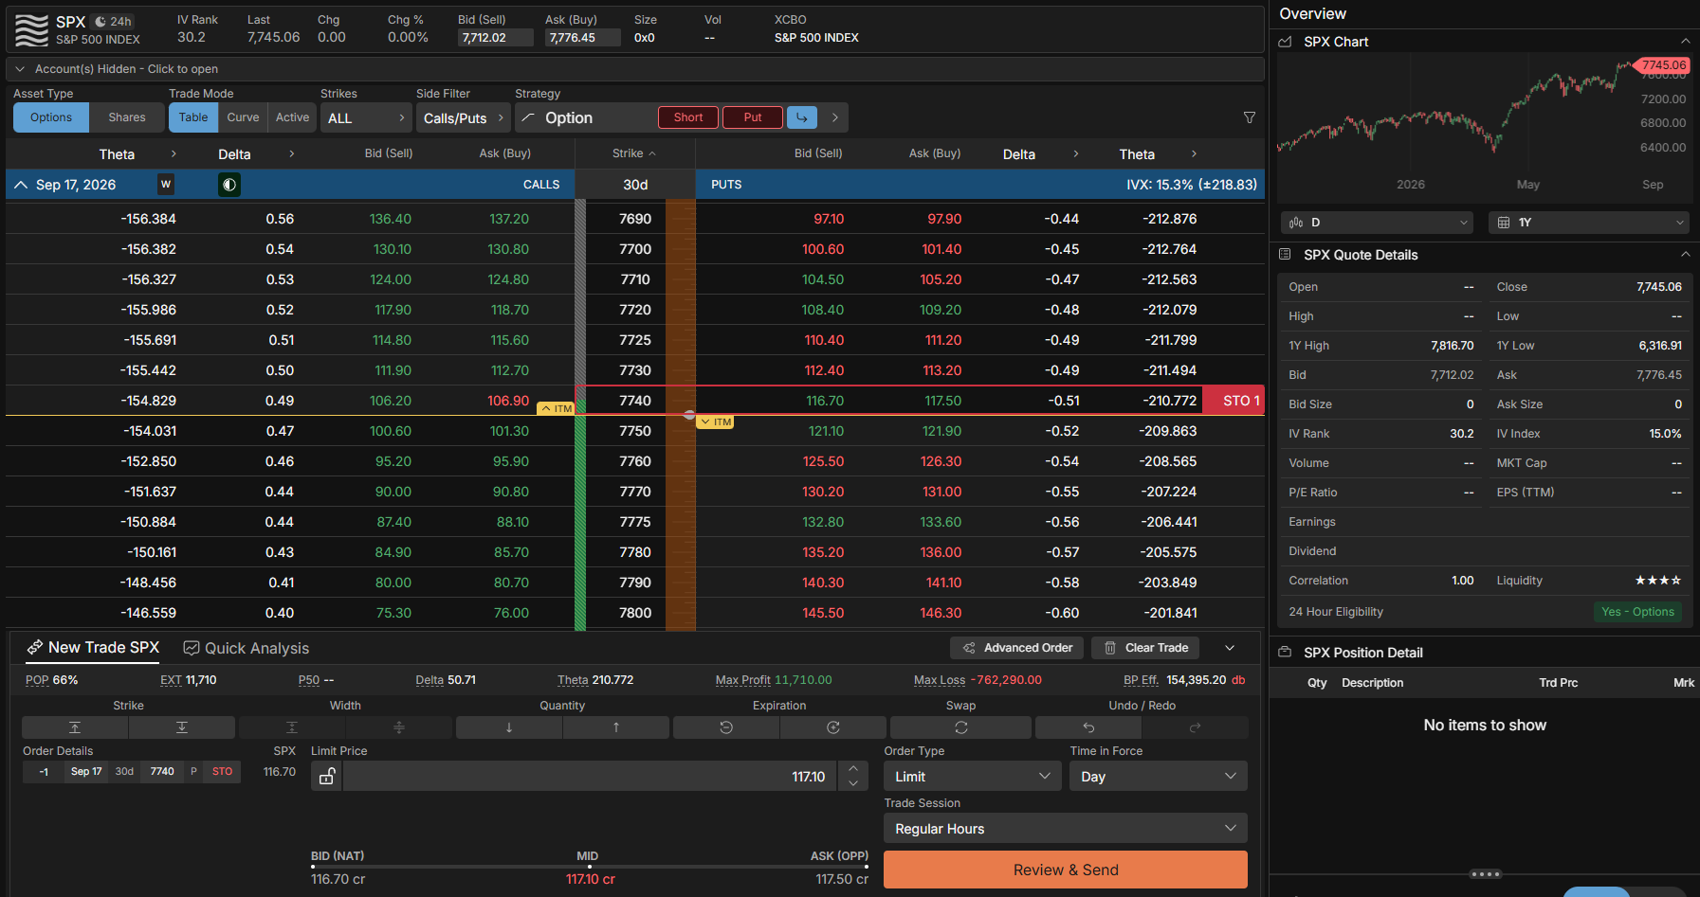Sort by the Strike column header
Screen dimensions: 1700x897
634,153
